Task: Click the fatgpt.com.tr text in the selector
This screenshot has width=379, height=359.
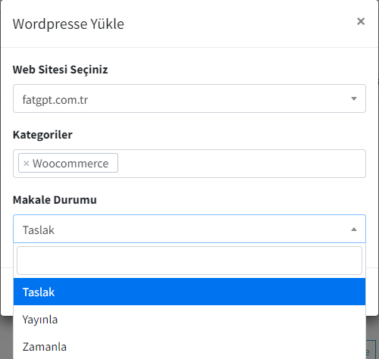Action: click(x=55, y=100)
